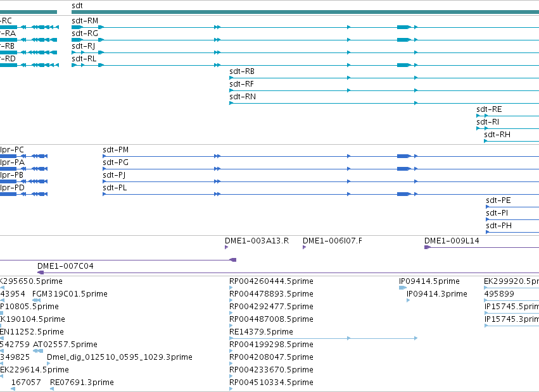Select the 167057 EST label
Screen dimensions: 539x392
point(26,383)
